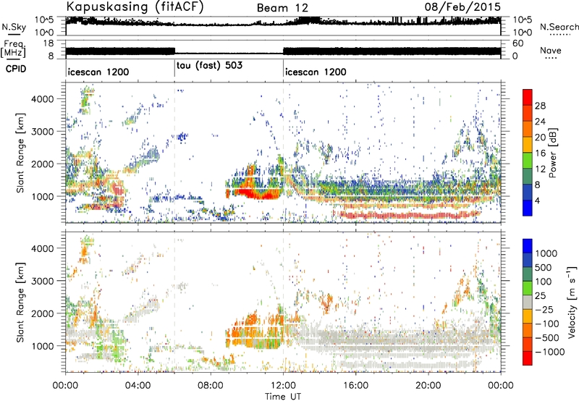Click '3000' on the power panel range axis

click(42, 132)
